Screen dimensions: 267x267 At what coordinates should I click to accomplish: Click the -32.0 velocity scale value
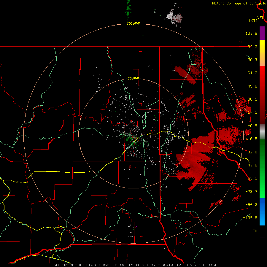pos(251,152)
